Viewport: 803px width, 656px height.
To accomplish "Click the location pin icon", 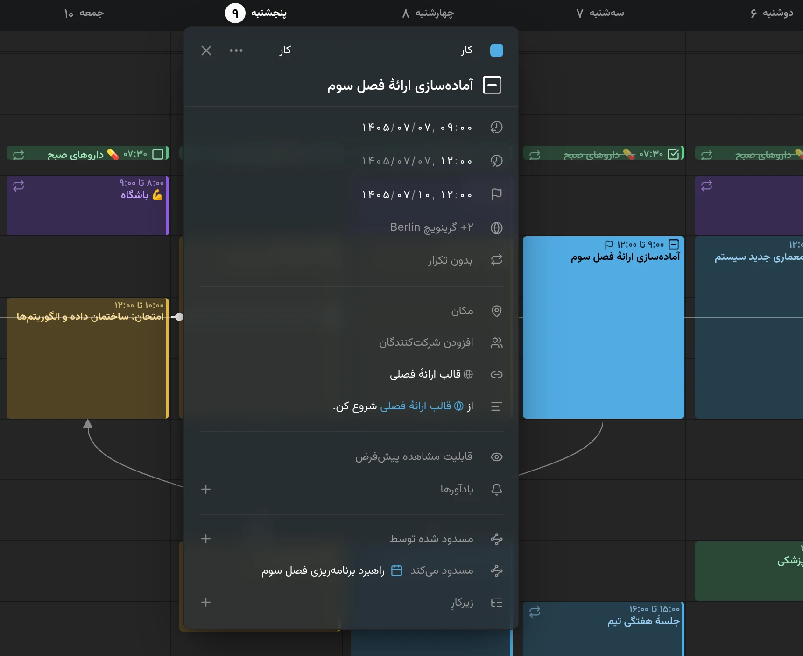I will click(x=497, y=311).
